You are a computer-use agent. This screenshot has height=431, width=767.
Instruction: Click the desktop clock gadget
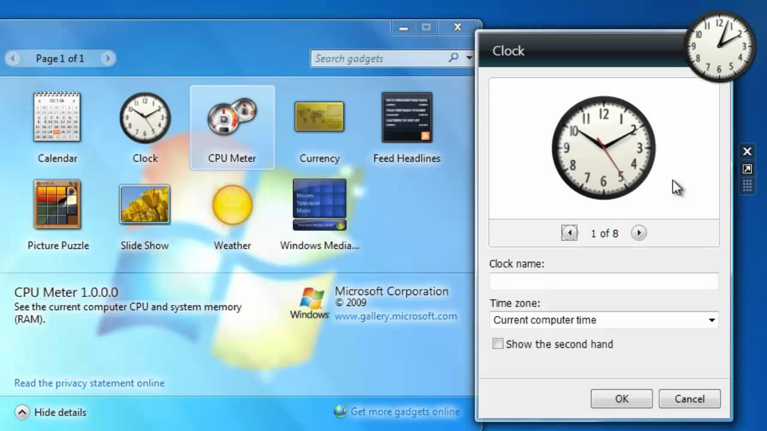click(x=720, y=47)
